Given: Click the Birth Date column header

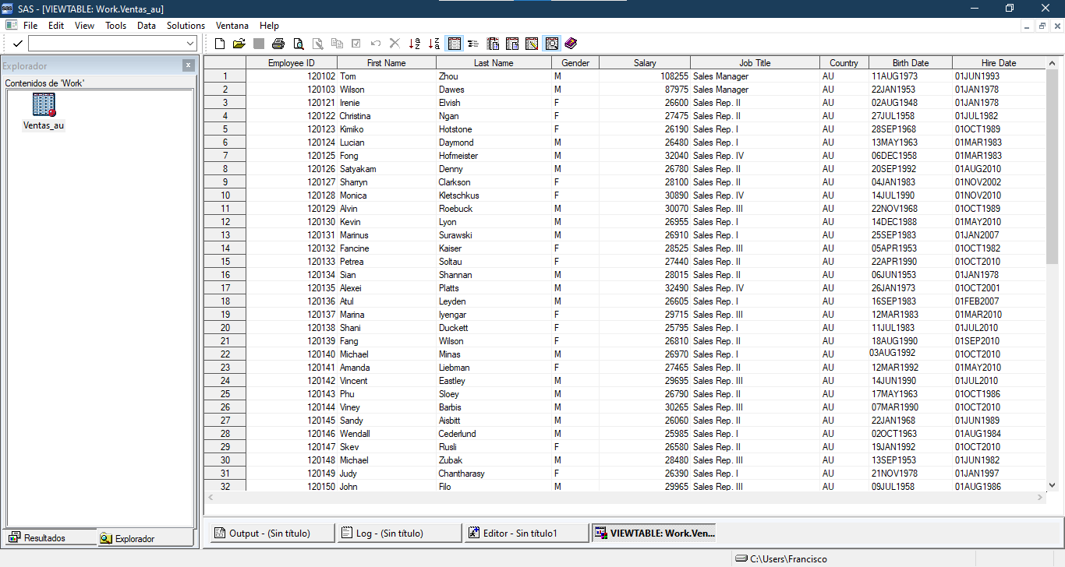Looking at the screenshot, I should (x=911, y=63).
